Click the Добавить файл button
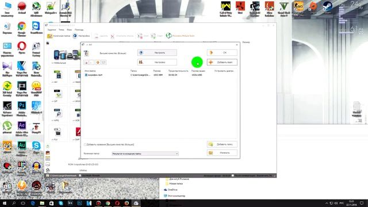This screenshot has width=368, height=207. click(222, 62)
